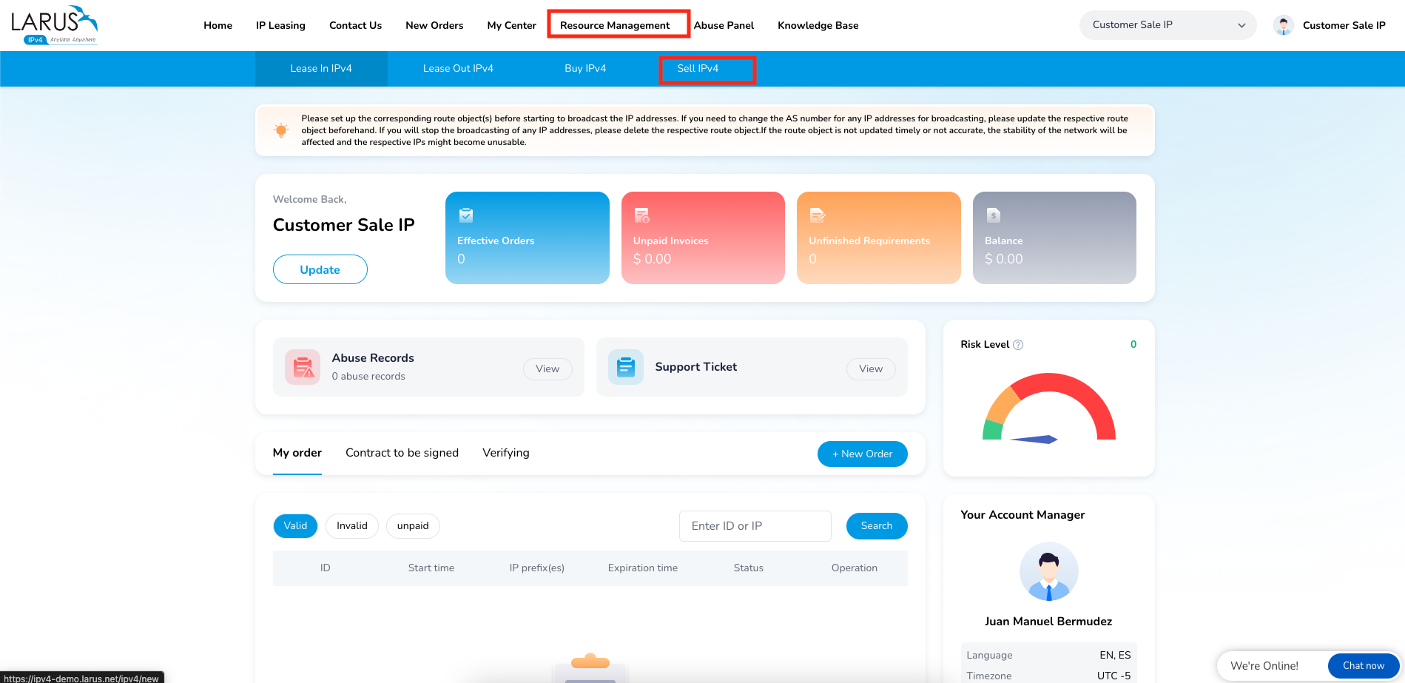Click the sun notice icon

[x=281, y=130]
